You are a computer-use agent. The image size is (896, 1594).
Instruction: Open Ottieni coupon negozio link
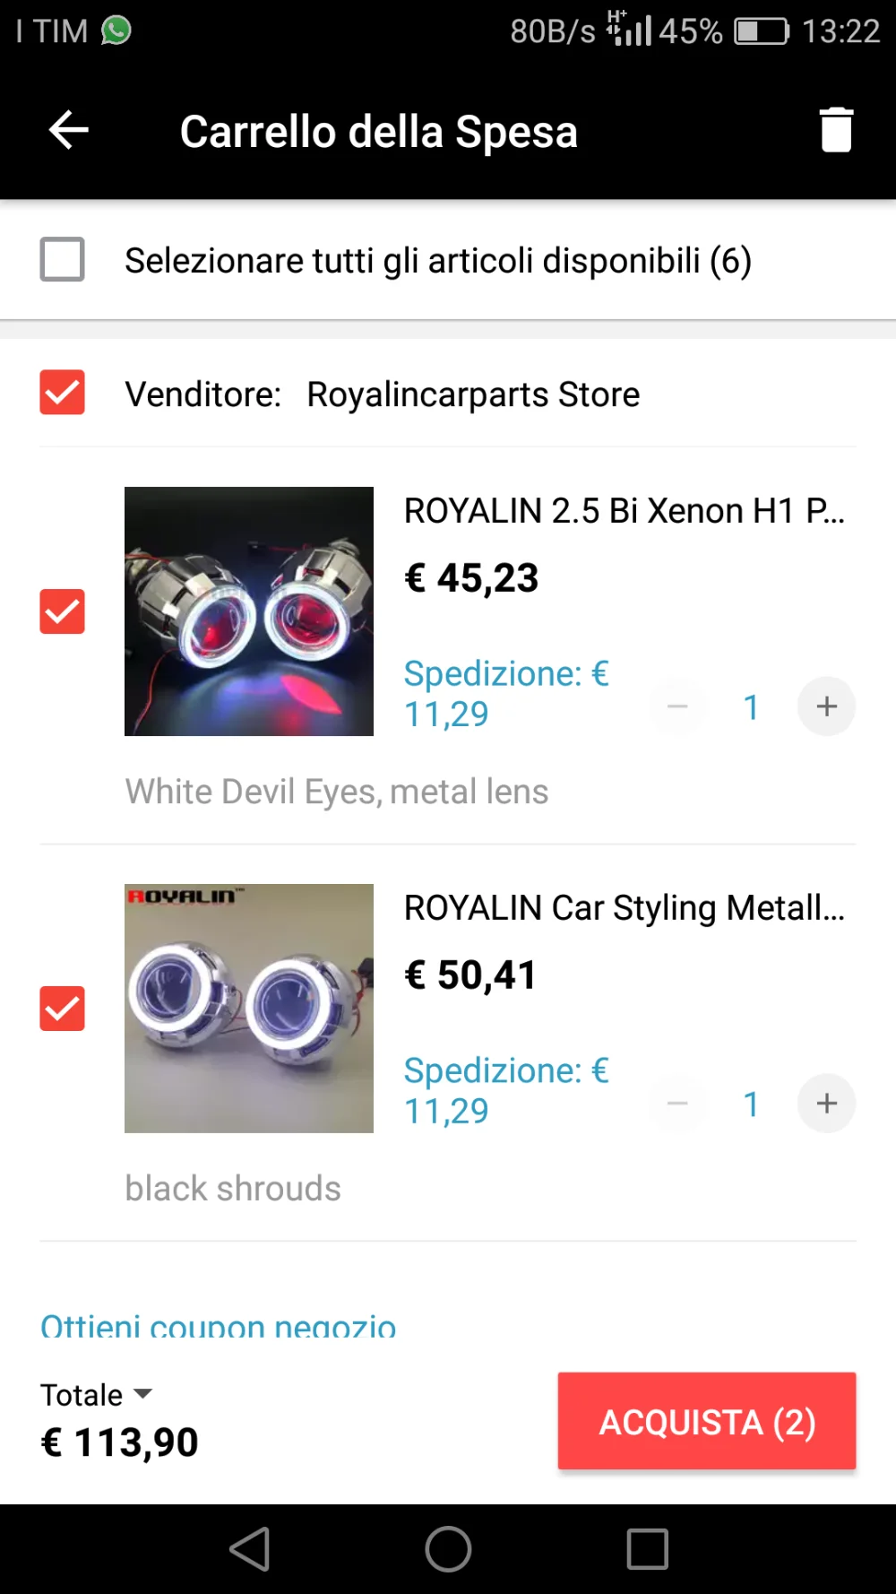tap(218, 1326)
